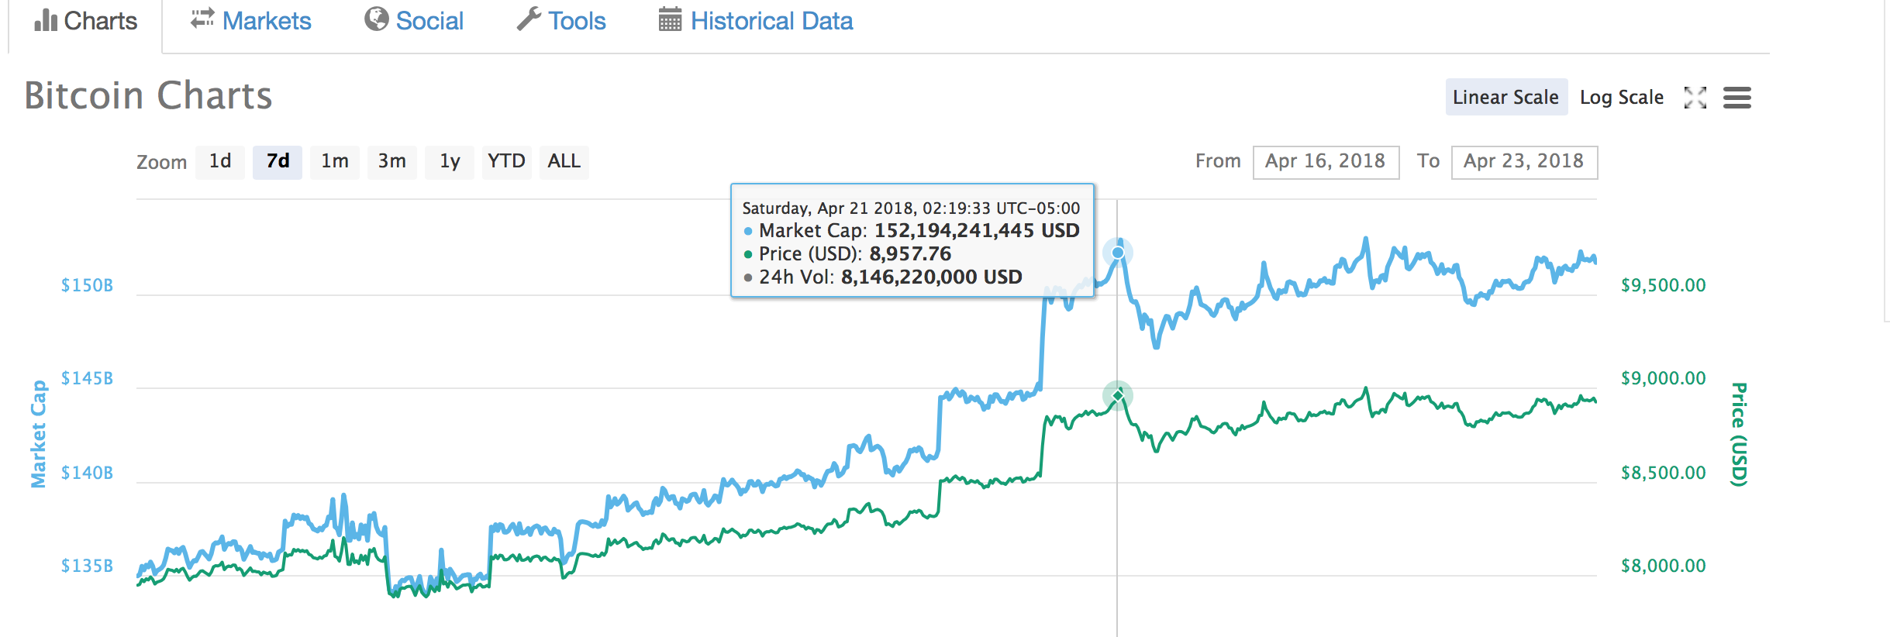The width and height of the screenshot is (1890, 637).
Task: Click the $8,500.00 price axis label
Action: pos(1664,473)
